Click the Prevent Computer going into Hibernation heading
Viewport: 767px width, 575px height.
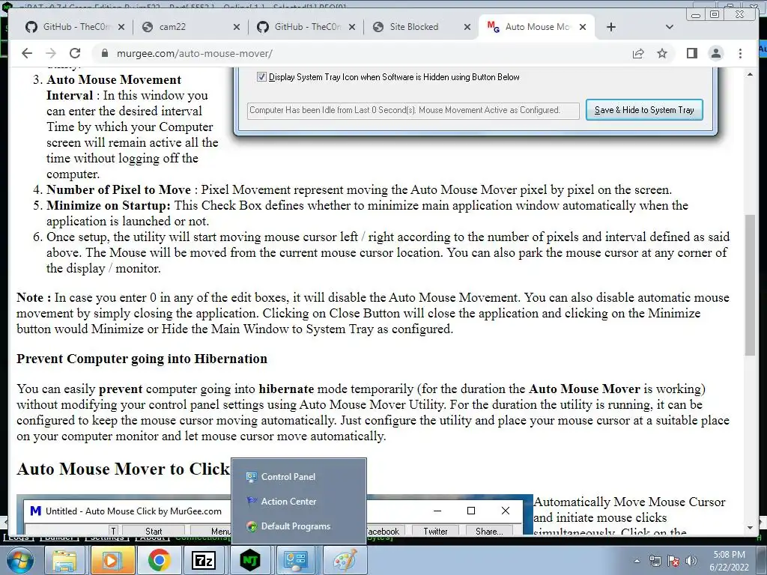tap(142, 359)
